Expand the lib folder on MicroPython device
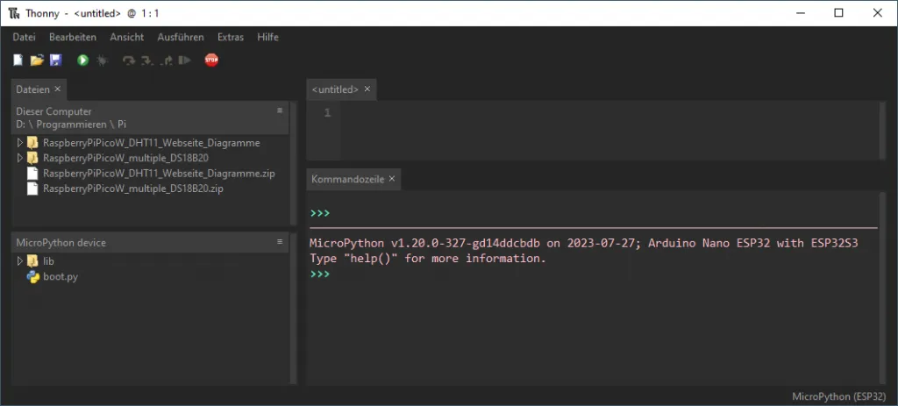Viewport: 898px width, 406px height. [19, 261]
